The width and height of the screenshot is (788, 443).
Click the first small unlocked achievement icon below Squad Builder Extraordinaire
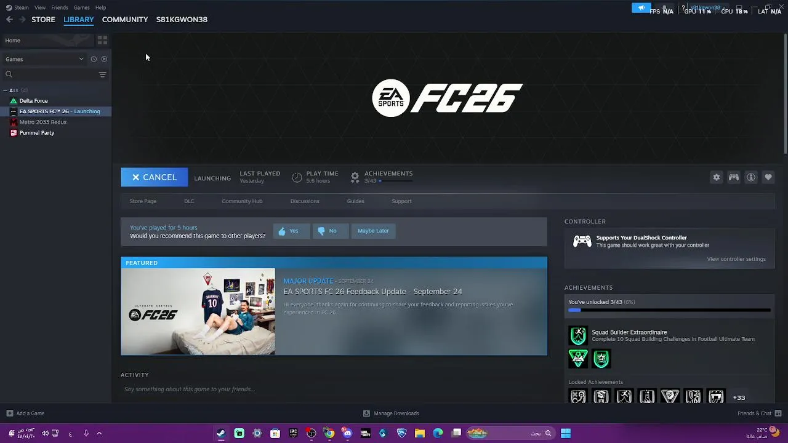click(x=578, y=359)
